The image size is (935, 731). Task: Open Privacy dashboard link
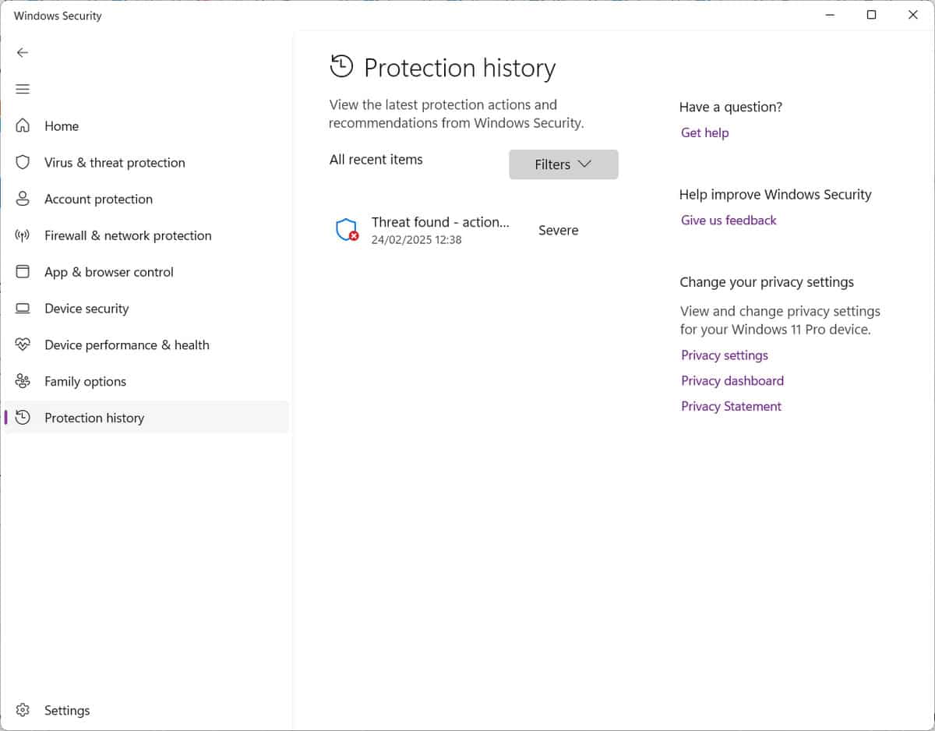(x=732, y=380)
